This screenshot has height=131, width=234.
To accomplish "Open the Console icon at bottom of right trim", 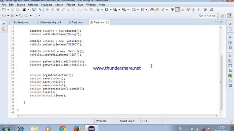I will pos(230,86).
